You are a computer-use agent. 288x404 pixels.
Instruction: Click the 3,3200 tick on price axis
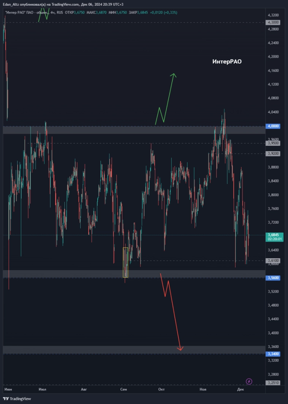[273, 360]
